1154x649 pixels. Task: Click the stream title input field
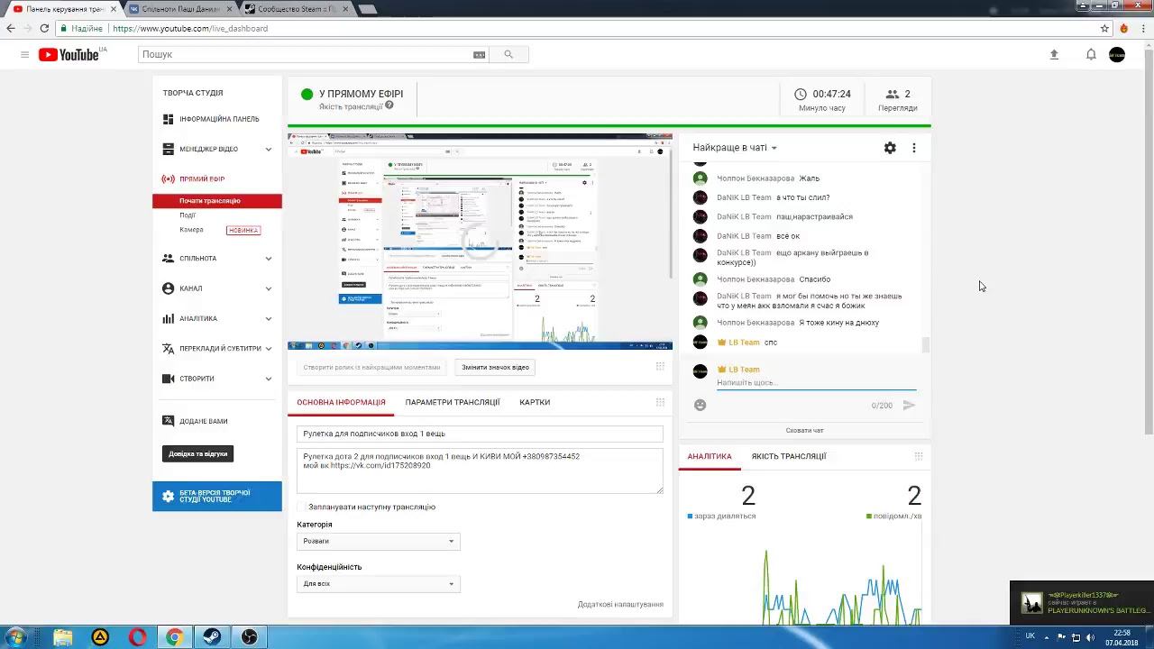(480, 434)
